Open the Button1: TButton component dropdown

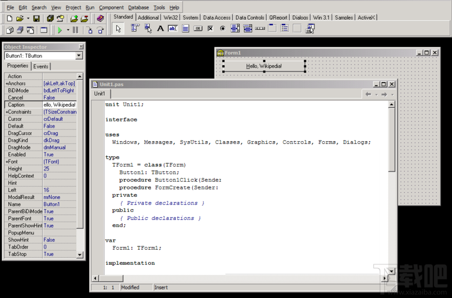pos(79,56)
